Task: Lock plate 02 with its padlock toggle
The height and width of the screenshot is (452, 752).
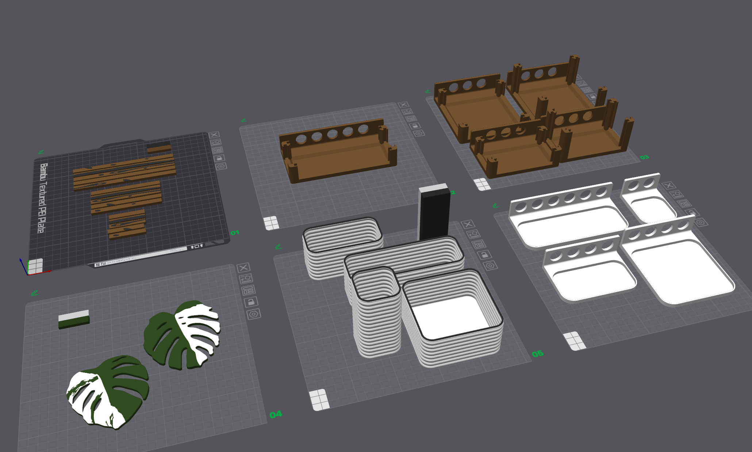Action: 415,126
